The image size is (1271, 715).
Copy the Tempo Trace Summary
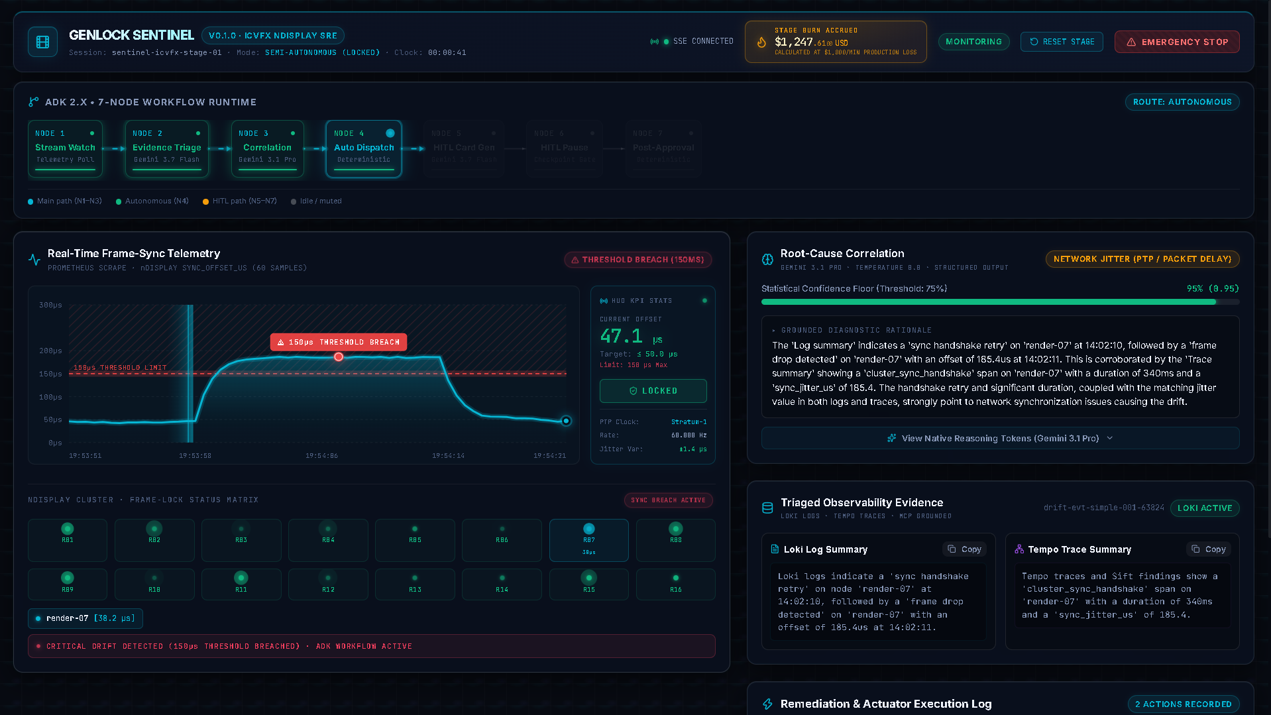coord(1208,549)
